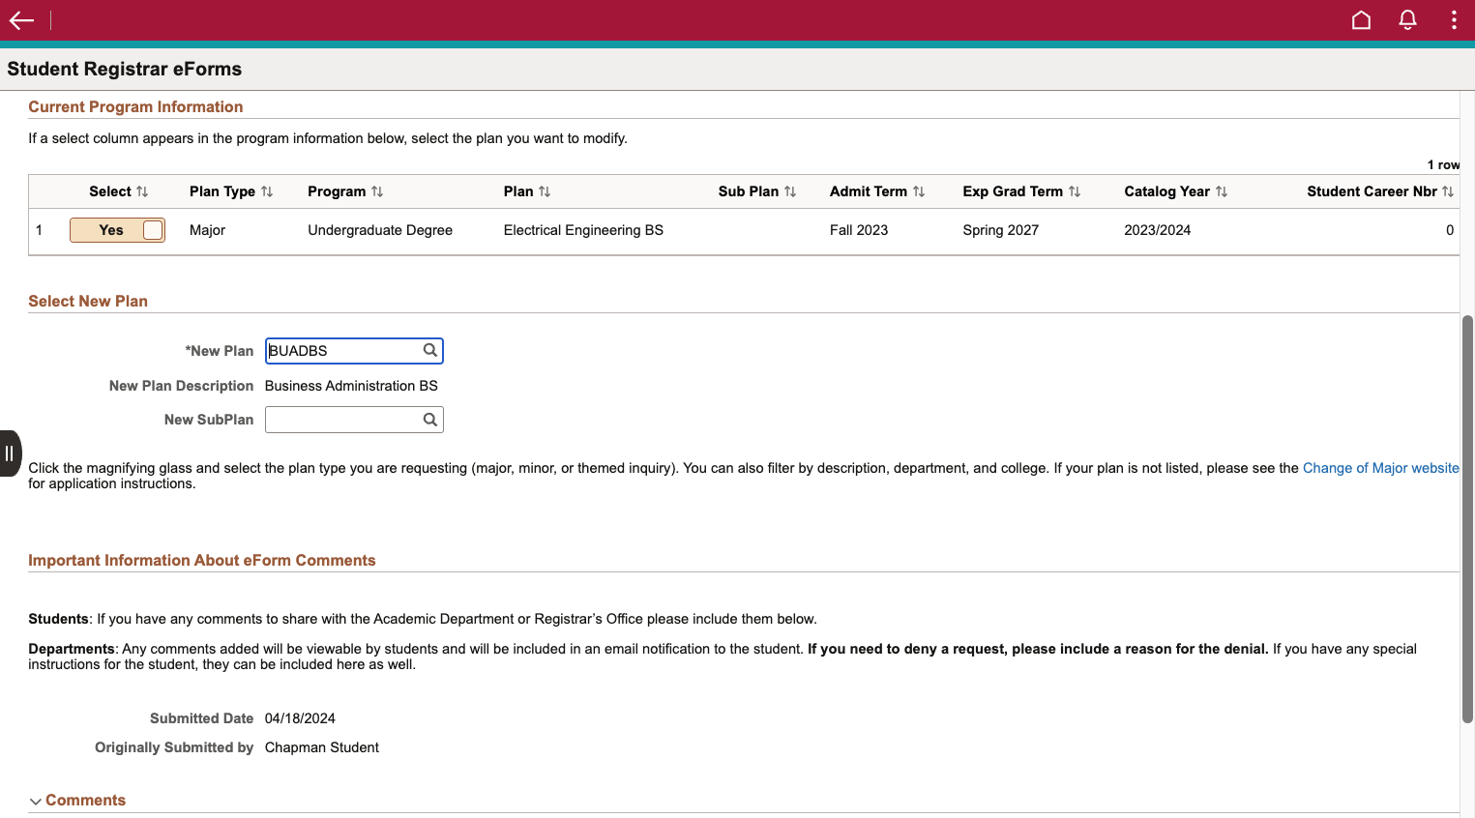Select the 04/18/2024 submitted date
This screenshot has width=1475, height=818.
300,718
